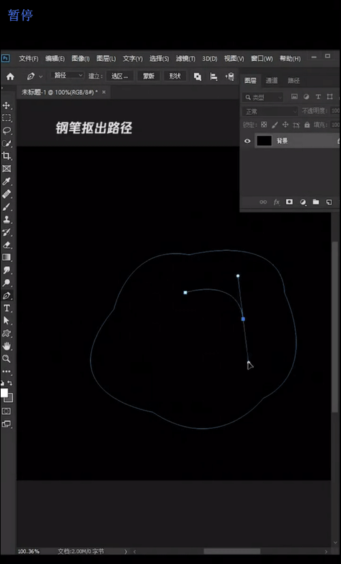The width and height of the screenshot is (341, 564).
Task: Open the Edit Toolbar three-dots menu
Action: tap(6, 371)
